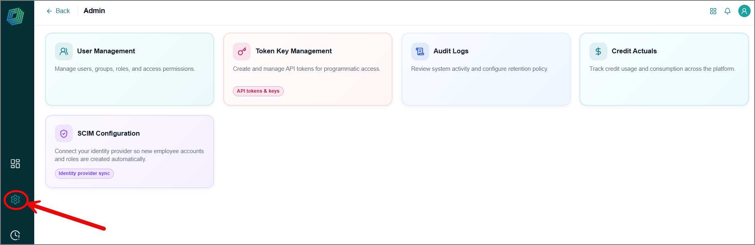Open the settings gear in sidebar

15,200
